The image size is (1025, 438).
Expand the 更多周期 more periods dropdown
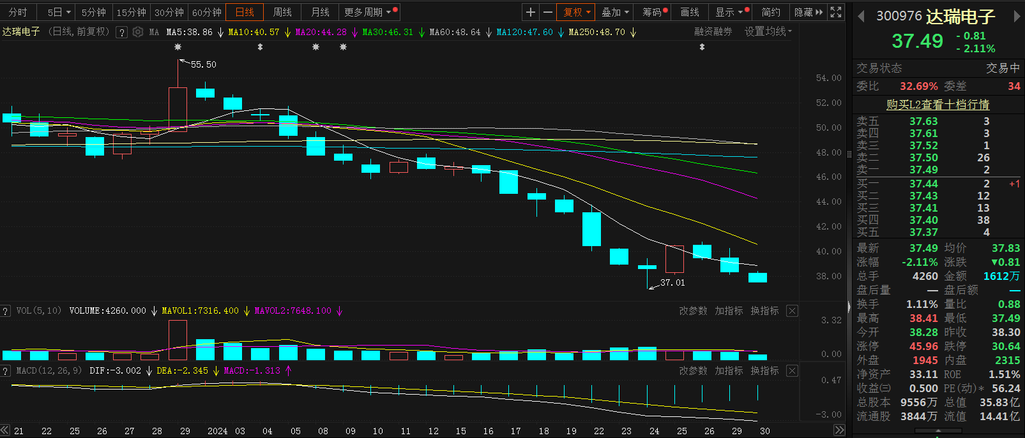369,12
